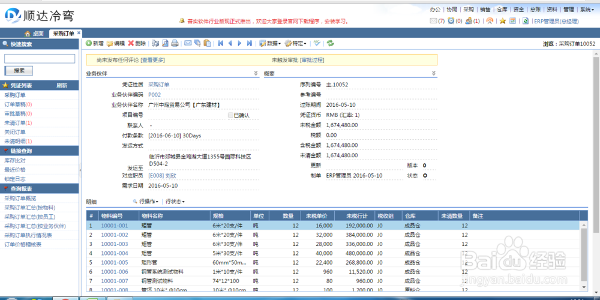This screenshot has width=600, height=300.
Task: Open 库存比对 query link
Action: tap(15, 161)
